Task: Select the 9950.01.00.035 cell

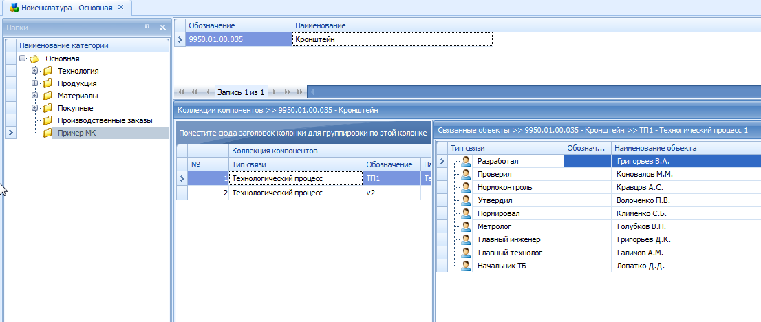Action: tap(239, 39)
